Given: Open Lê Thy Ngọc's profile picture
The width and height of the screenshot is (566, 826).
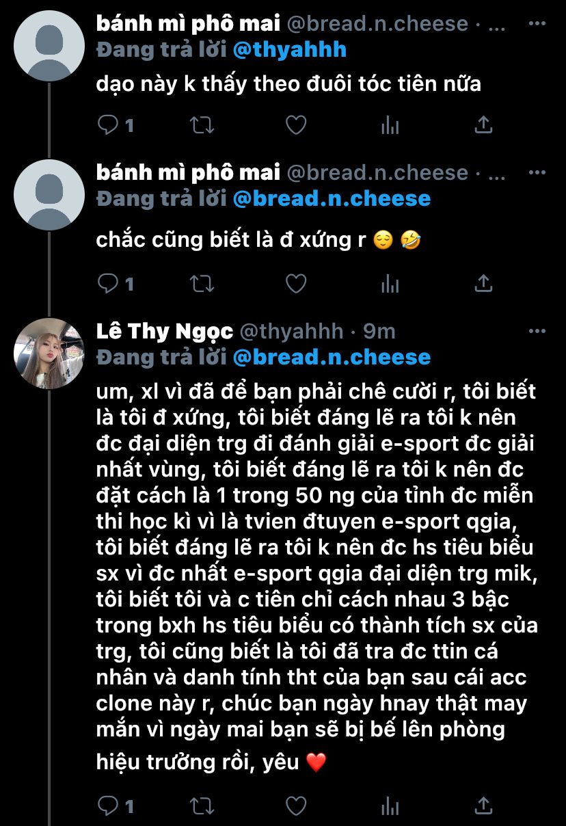Looking at the screenshot, I should 49,352.
